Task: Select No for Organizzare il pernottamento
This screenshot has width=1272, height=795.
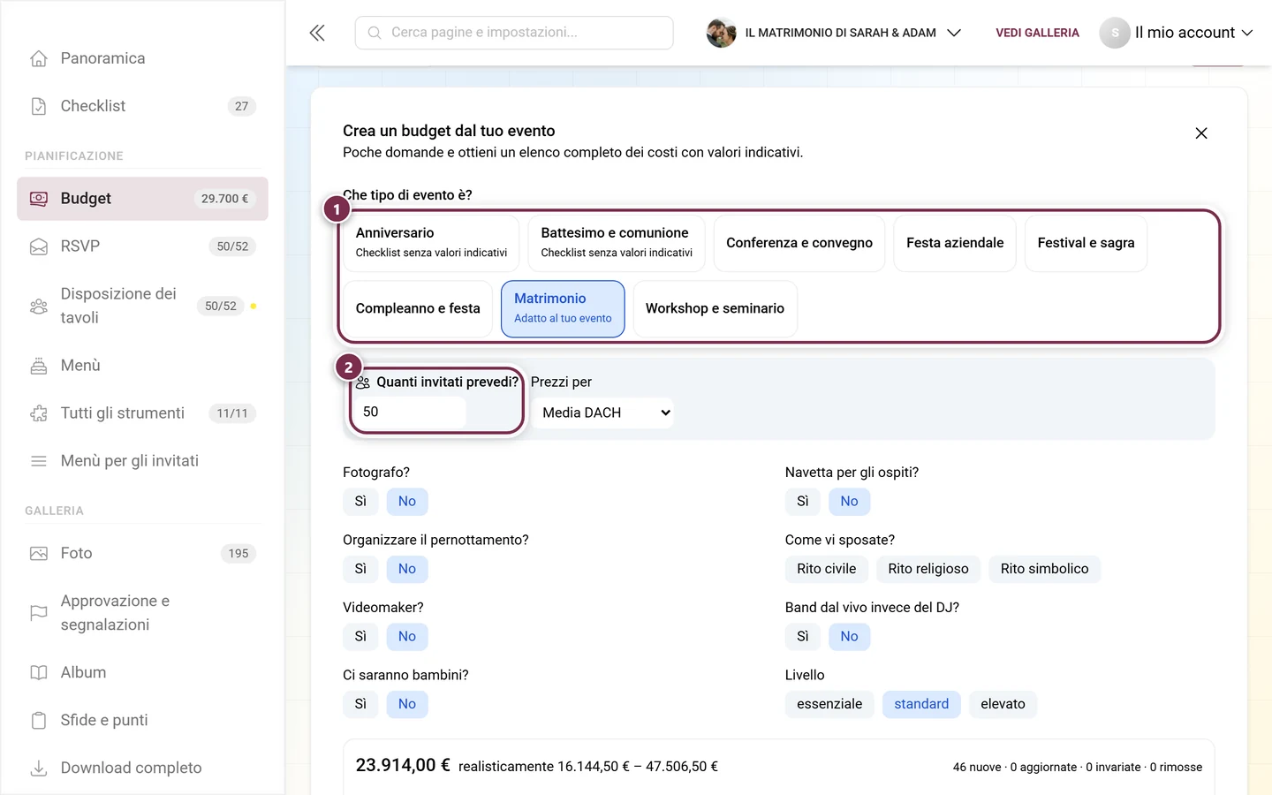Action: click(x=407, y=569)
